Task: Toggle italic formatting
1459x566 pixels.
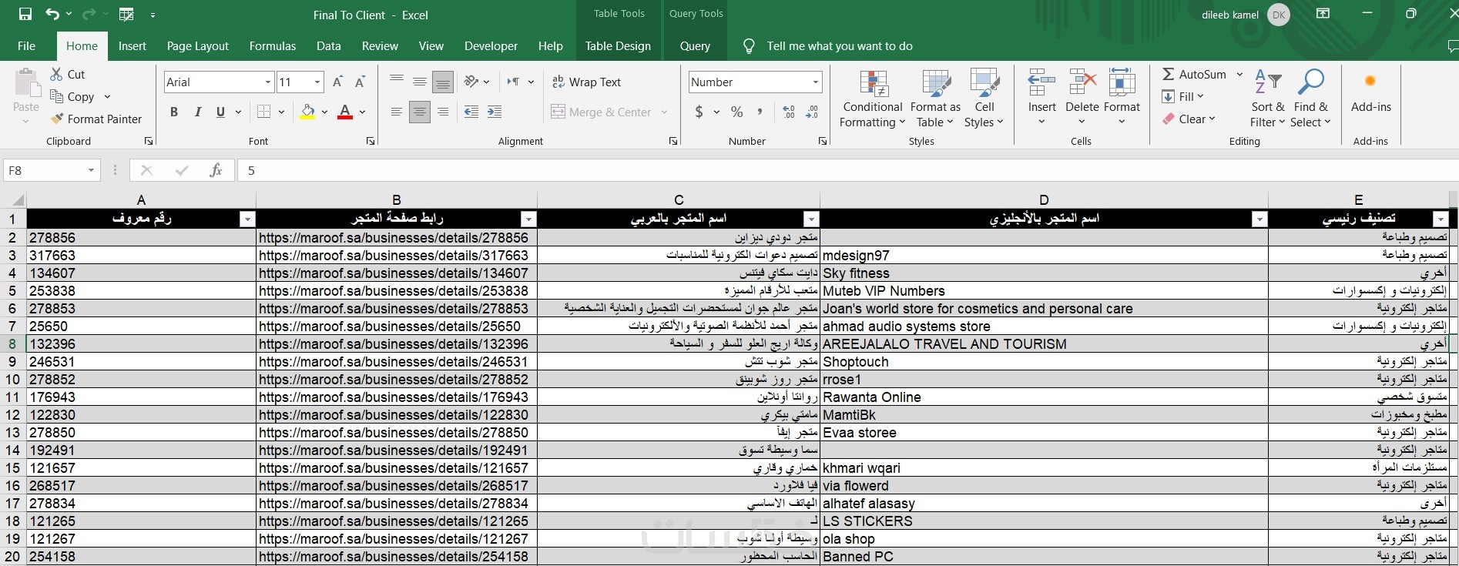Action: (198, 112)
